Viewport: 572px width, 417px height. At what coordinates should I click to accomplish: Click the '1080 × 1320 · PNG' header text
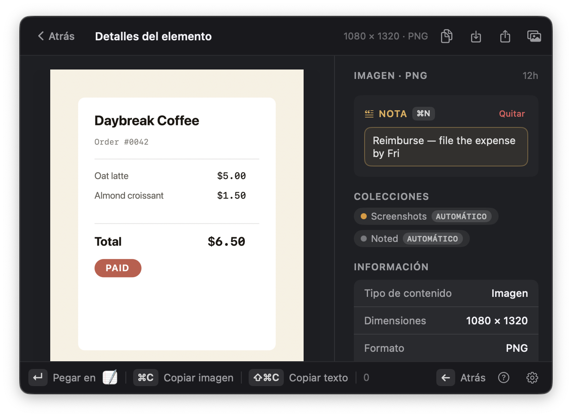coord(386,36)
